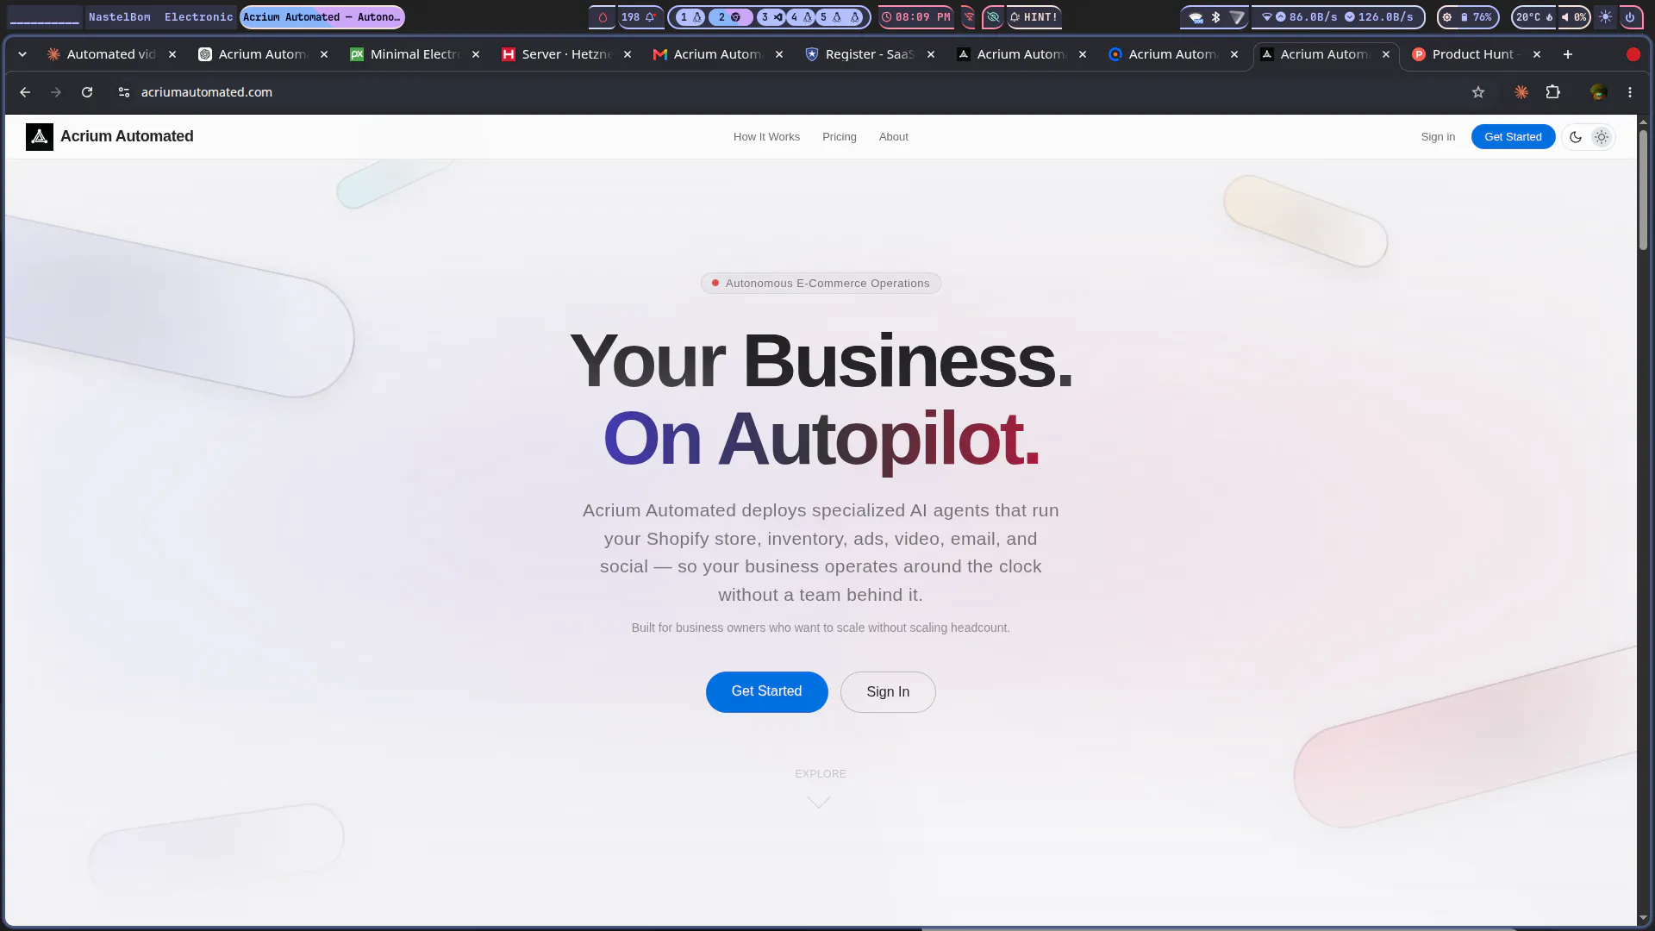Click the volume indicator showing 0%
Screen dimensions: 1655x931
click(1573, 17)
